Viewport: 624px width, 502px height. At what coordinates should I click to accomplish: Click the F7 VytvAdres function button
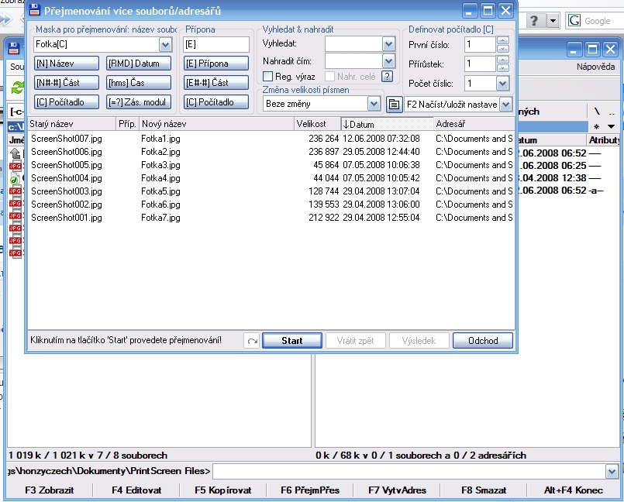point(397,490)
